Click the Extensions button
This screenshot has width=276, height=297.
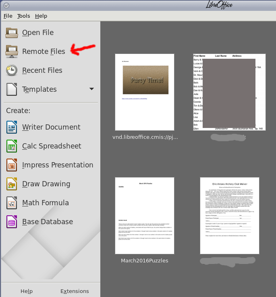pos(75,291)
